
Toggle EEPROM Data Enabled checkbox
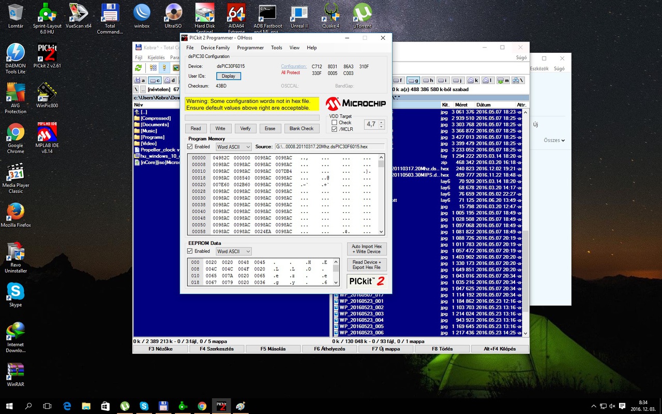190,252
